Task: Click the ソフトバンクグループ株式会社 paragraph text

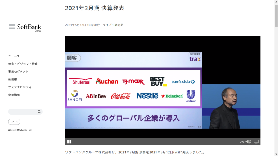Action: pyautogui.click(x=135, y=152)
